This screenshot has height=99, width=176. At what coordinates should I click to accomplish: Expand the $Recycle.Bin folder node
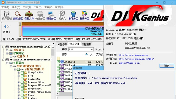tap(19, 73)
